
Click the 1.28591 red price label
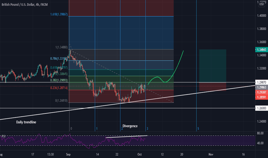[x=261, y=97]
